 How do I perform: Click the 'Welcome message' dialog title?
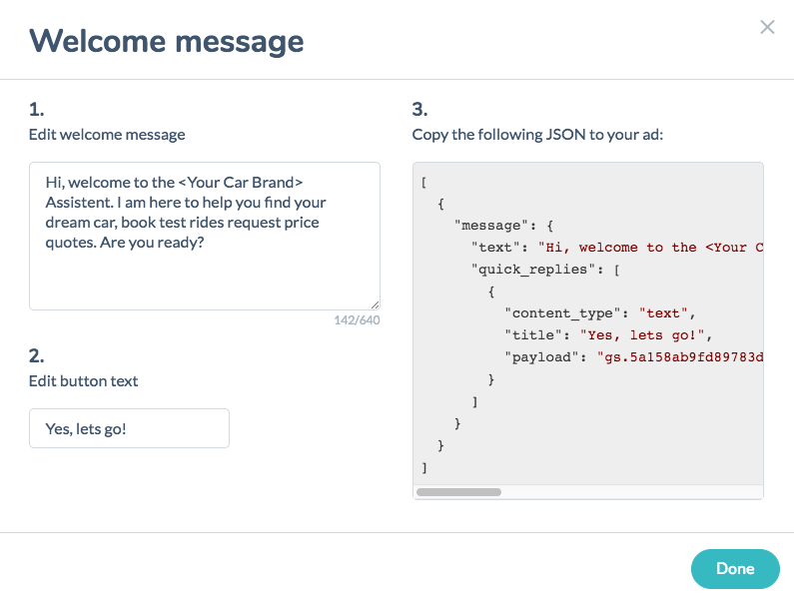166,41
